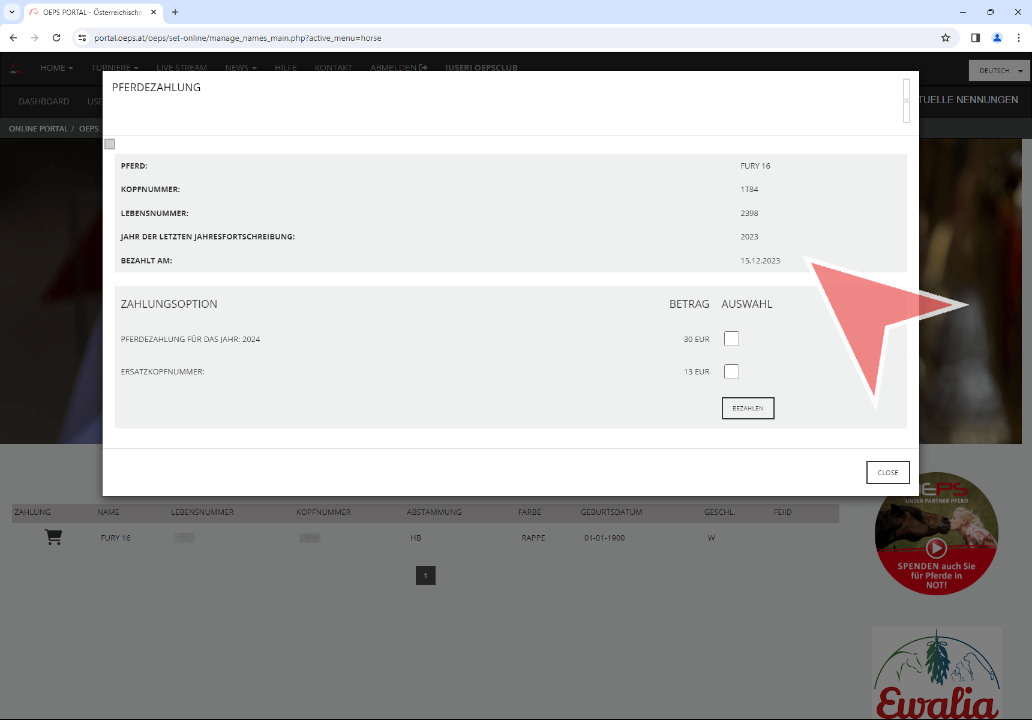
Task: Open the browser side panel icon
Action: coord(975,38)
